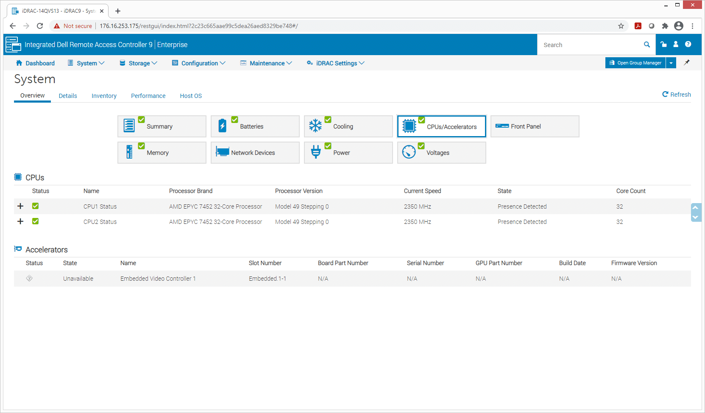Viewport: 705px width, 413px height.
Task: Click the Power plug tile
Action: [x=348, y=153]
